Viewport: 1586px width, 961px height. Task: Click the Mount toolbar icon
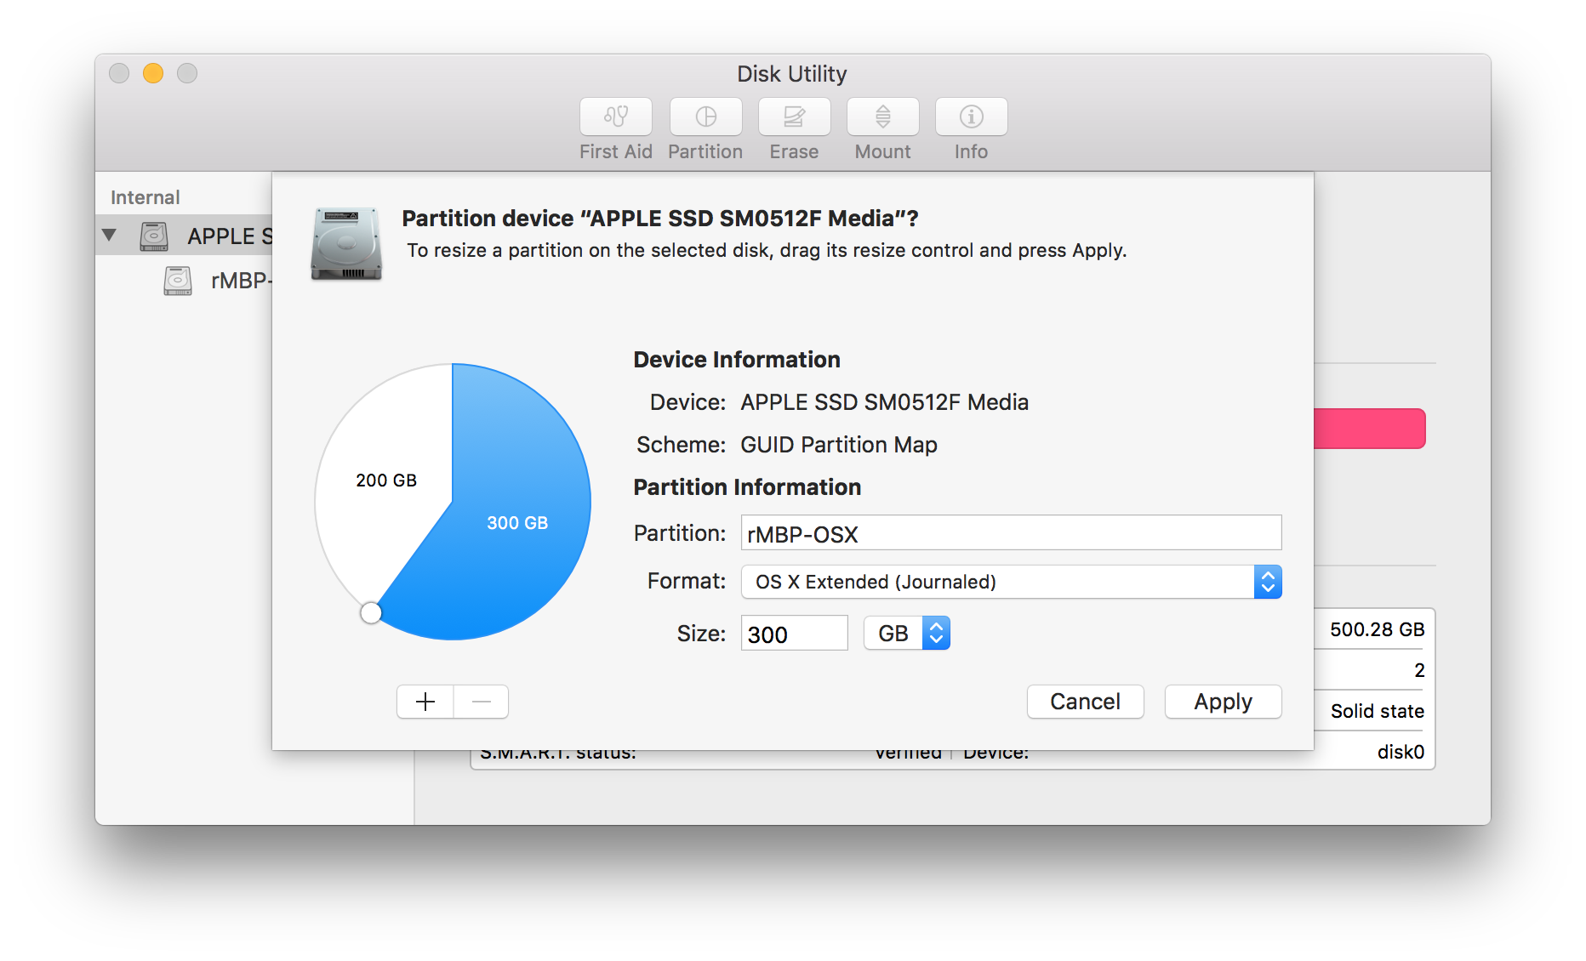[x=882, y=117]
